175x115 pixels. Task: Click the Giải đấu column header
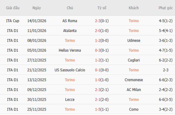click(13, 8)
